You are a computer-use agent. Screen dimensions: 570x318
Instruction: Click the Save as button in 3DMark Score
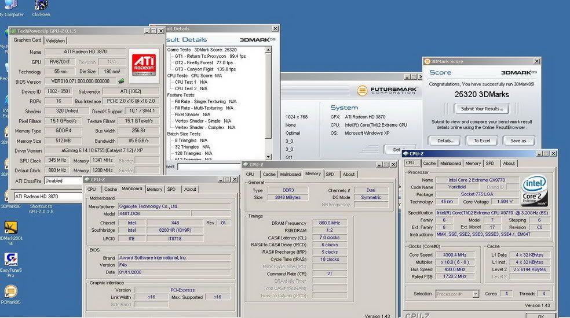pos(520,140)
